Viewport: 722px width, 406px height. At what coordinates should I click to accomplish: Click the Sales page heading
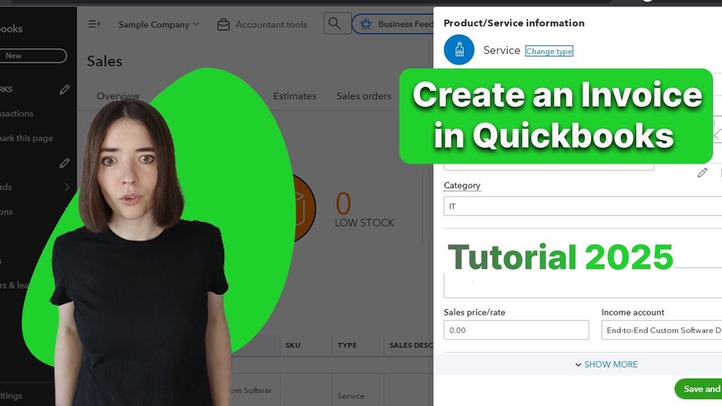point(104,61)
